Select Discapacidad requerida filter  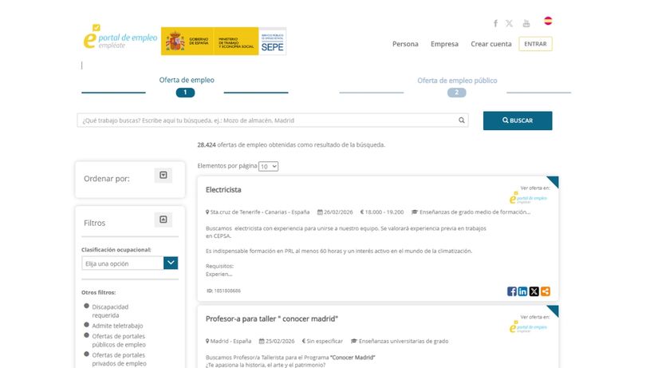pyautogui.click(x=86, y=306)
